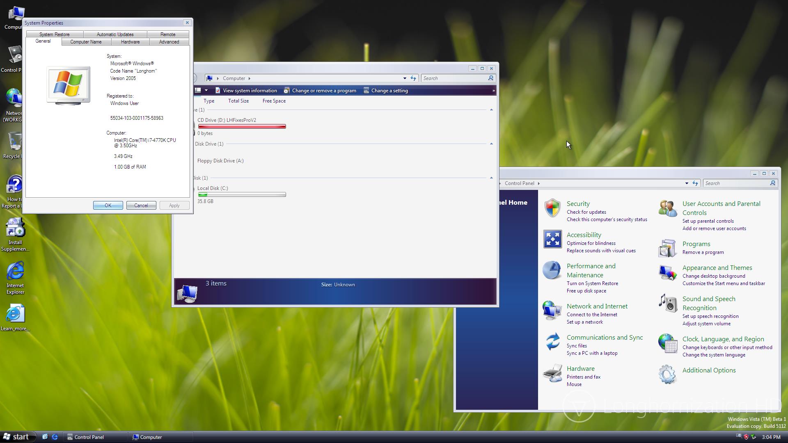This screenshot has width=788, height=443.
Task: Open the Communications and Sync arrows icon
Action: tap(552, 341)
